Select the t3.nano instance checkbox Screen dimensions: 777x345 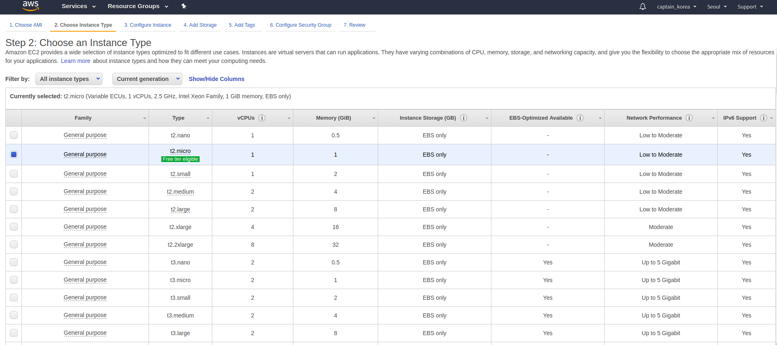[x=14, y=262]
